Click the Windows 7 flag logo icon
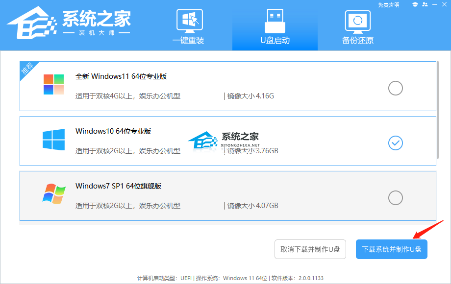Image resolution: width=451 pixels, height=284 pixels. pyautogui.click(x=53, y=194)
